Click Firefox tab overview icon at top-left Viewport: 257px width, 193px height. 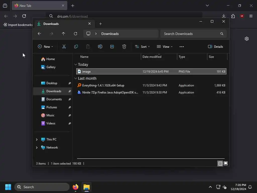[5, 6]
